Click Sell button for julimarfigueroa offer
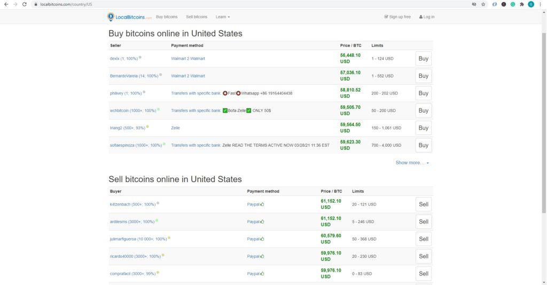The width and height of the screenshot is (547, 285). (x=424, y=239)
